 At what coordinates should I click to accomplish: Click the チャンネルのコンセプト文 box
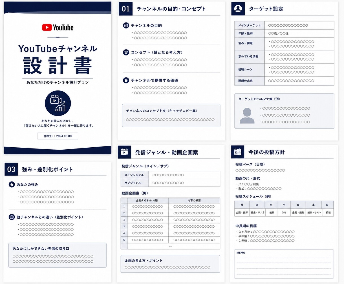pos(171,116)
